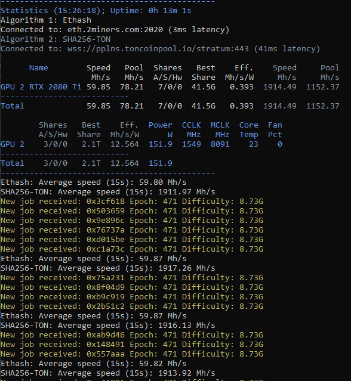Click SHA256-TON average speed 1916.13 Mh/s line

(x=108, y=326)
